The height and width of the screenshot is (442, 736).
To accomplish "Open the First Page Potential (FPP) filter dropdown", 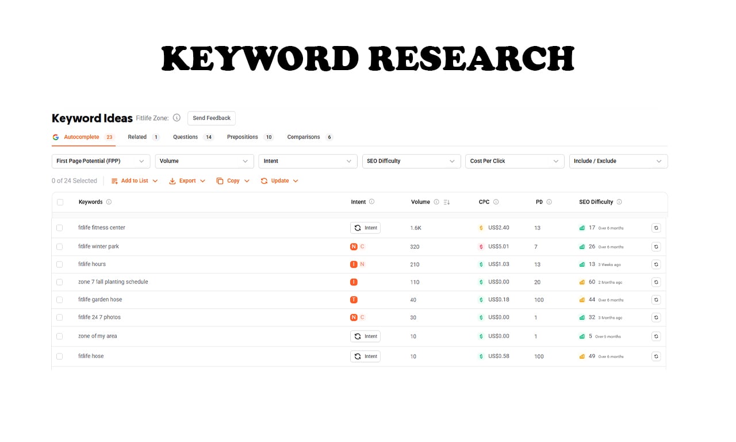I will 101,162.
